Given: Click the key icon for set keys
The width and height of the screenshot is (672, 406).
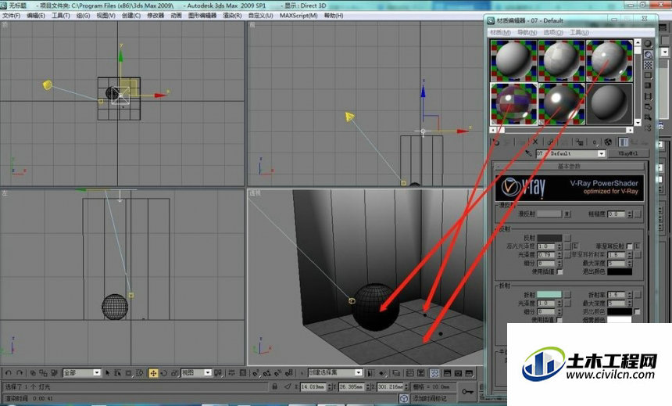Looking at the screenshot, I should [x=467, y=392].
